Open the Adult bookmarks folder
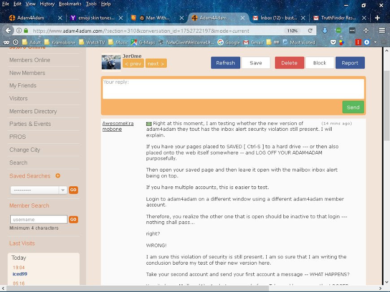390x292 pixels. pos(31,42)
